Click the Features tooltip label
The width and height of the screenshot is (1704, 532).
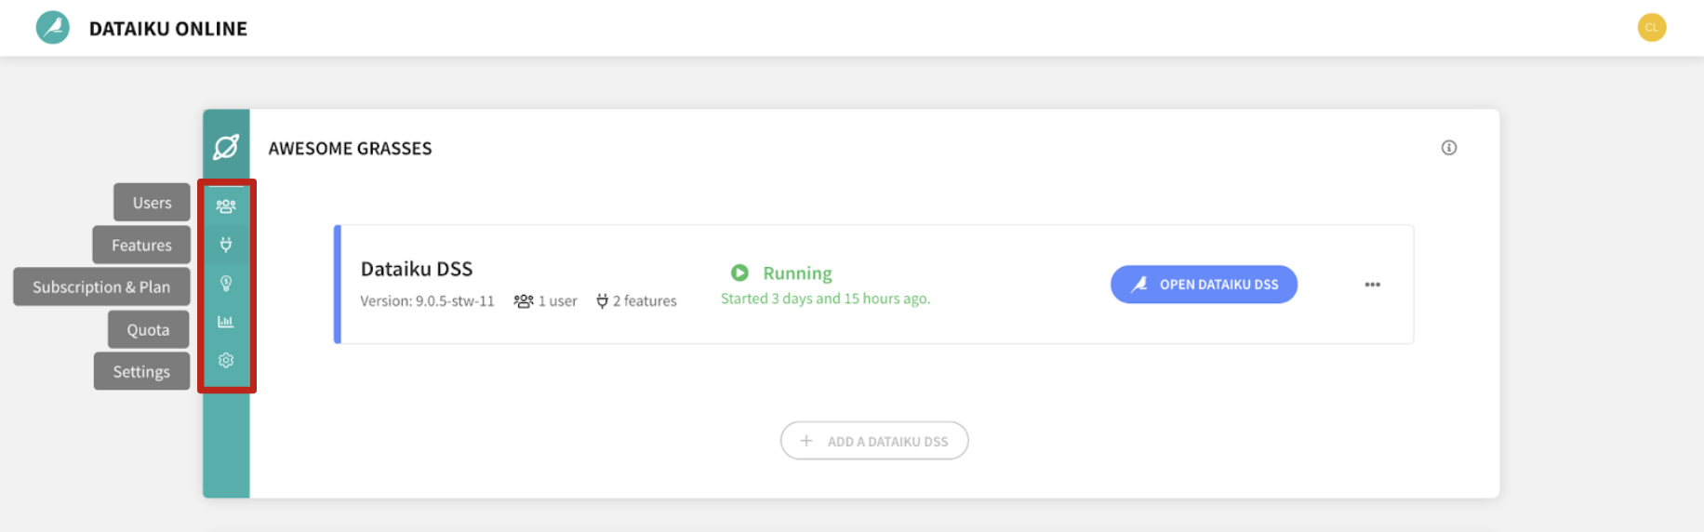(141, 245)
